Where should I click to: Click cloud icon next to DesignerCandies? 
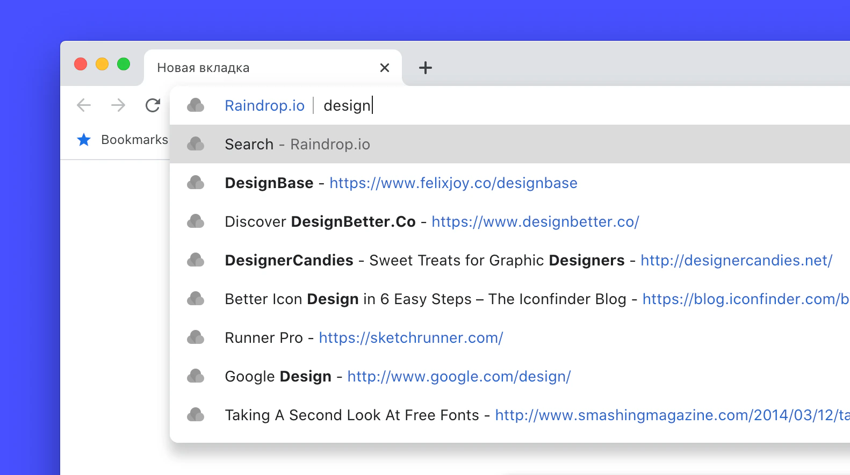pyautogui.click(x=196, y=260)
